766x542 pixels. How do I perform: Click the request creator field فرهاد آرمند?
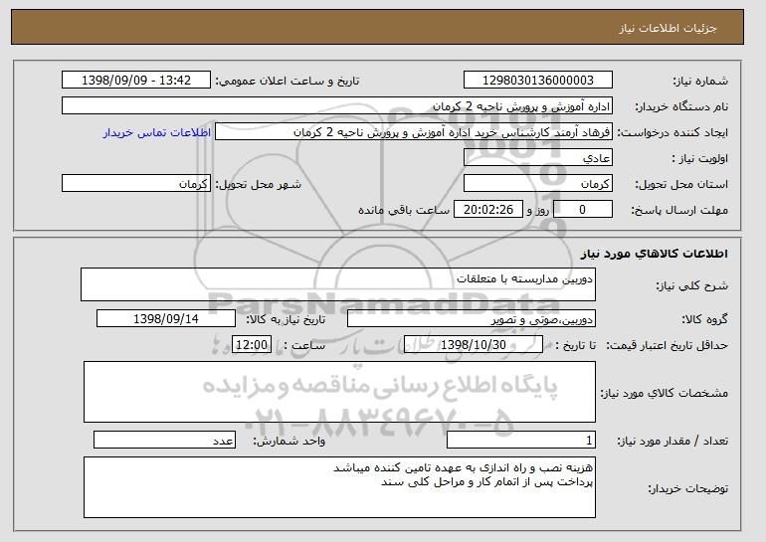pos(414,132)
